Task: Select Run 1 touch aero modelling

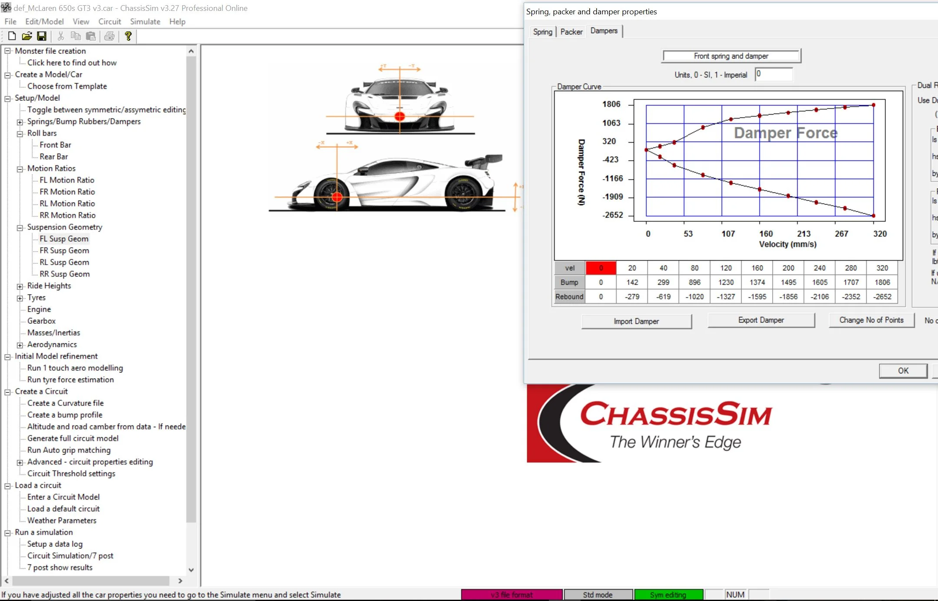Action: pyautogui.click(x=75, y=368)
